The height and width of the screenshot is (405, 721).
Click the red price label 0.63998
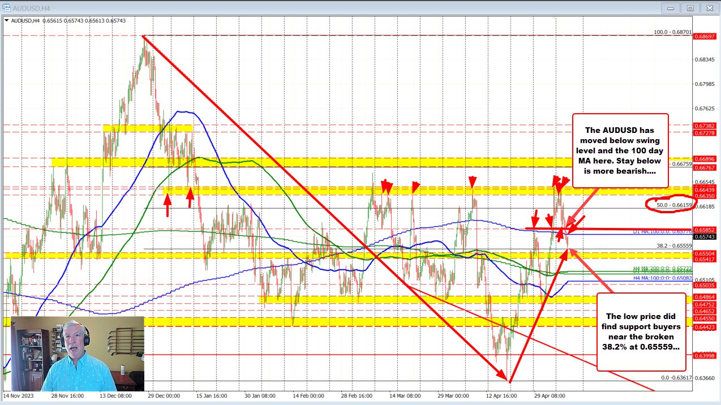pyautogui.click(x=705, y=356)
